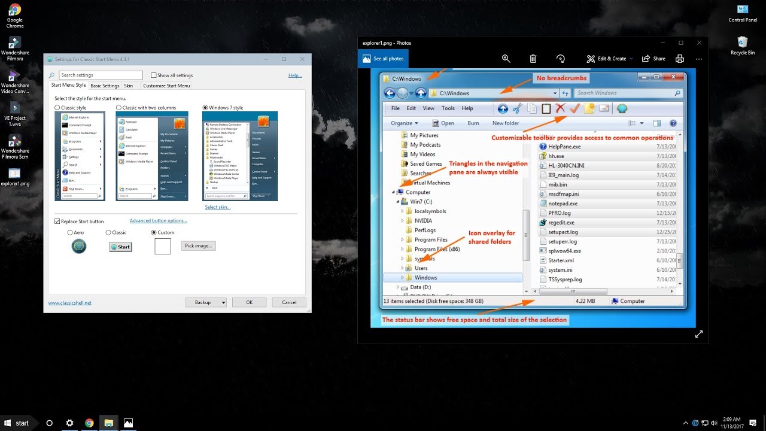Click the Search settings input field
766x431 pixels.
coord(101,75)
